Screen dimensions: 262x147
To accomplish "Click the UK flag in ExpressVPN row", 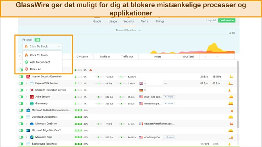I will pyautogui.click(x=141, y=84).
